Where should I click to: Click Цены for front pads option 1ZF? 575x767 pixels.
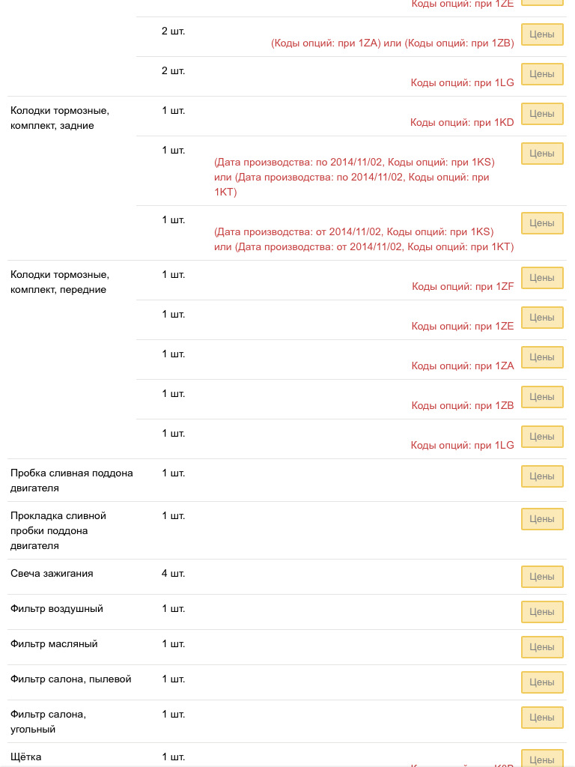coord(542,277)
